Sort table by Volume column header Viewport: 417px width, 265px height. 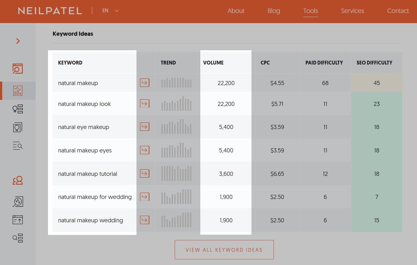[x=213, y=63]
